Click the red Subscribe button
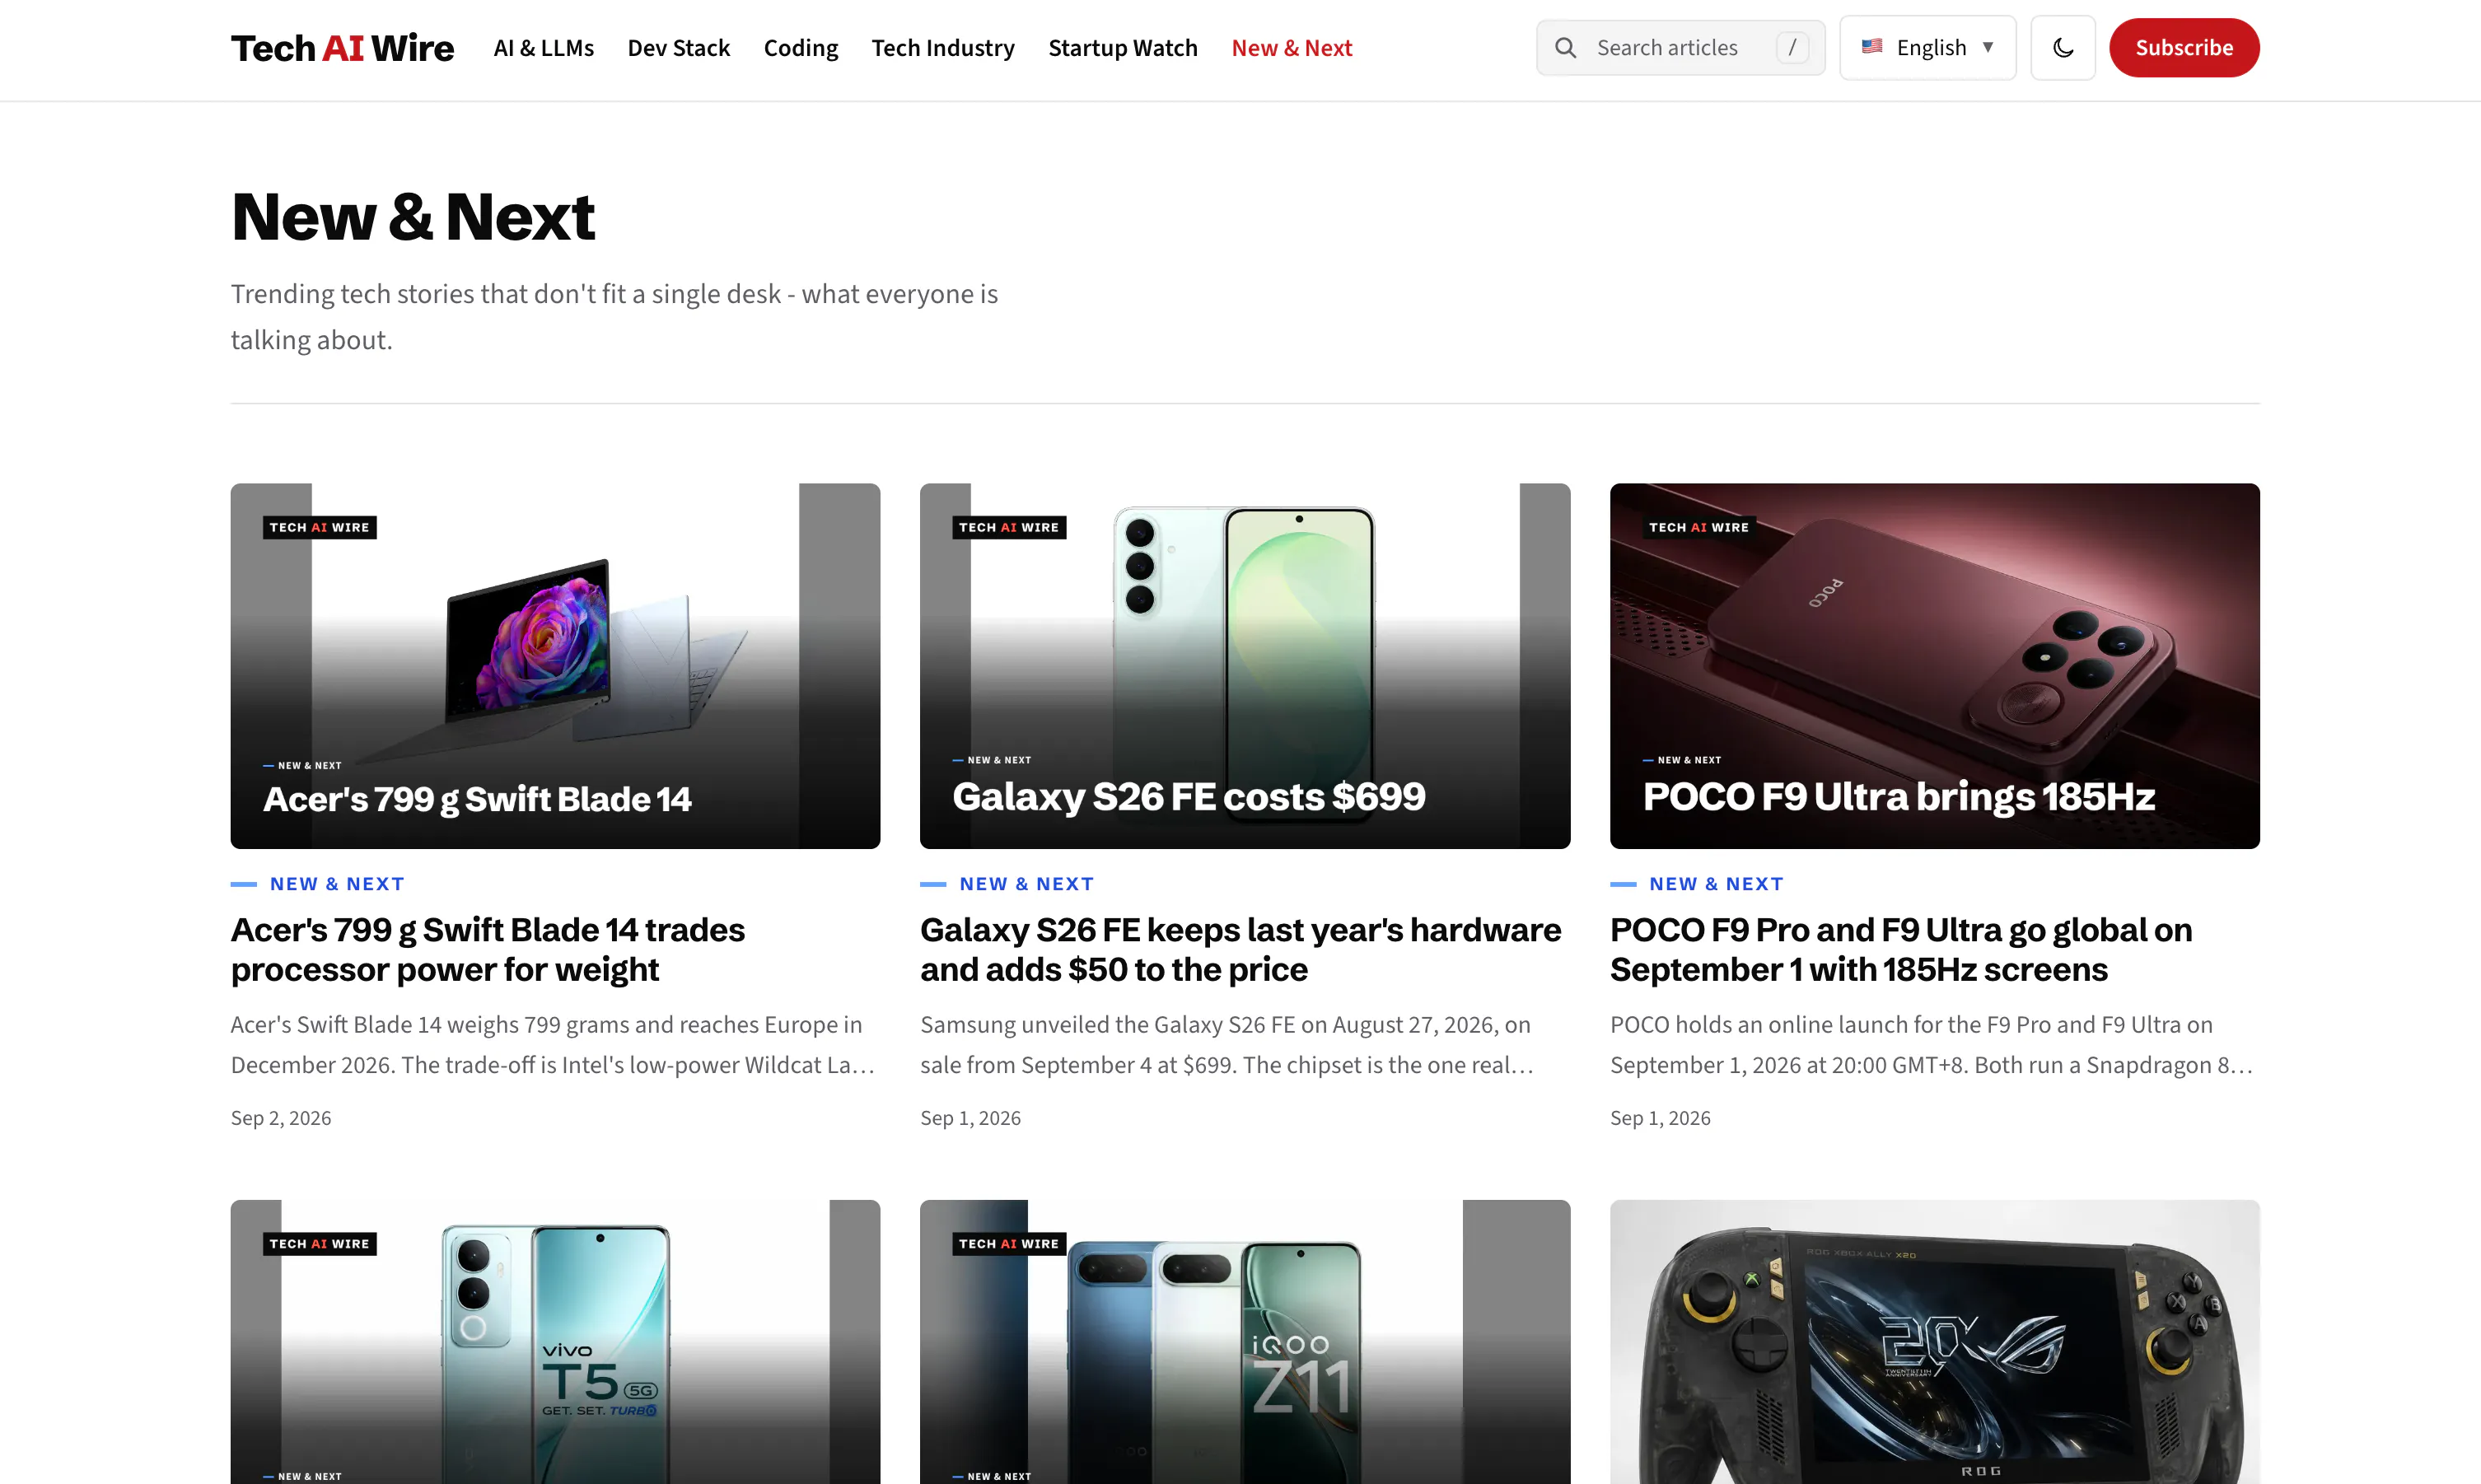This screenshot has height=1484, width=2481. click(2184, 48)
